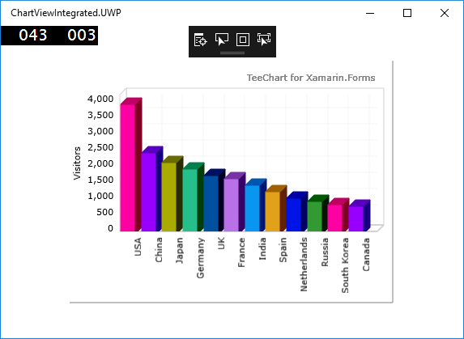Select the olive Japan bar
464x339 pixels.
pyautogui.click(x=169, y=197)
